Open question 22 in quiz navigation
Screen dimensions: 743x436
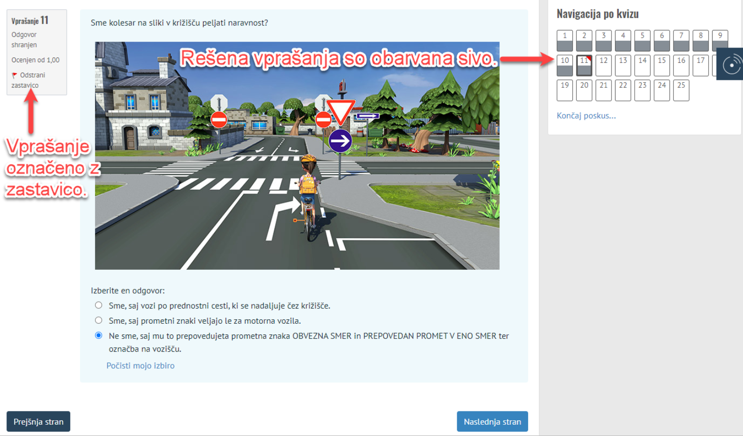point(623,90)
